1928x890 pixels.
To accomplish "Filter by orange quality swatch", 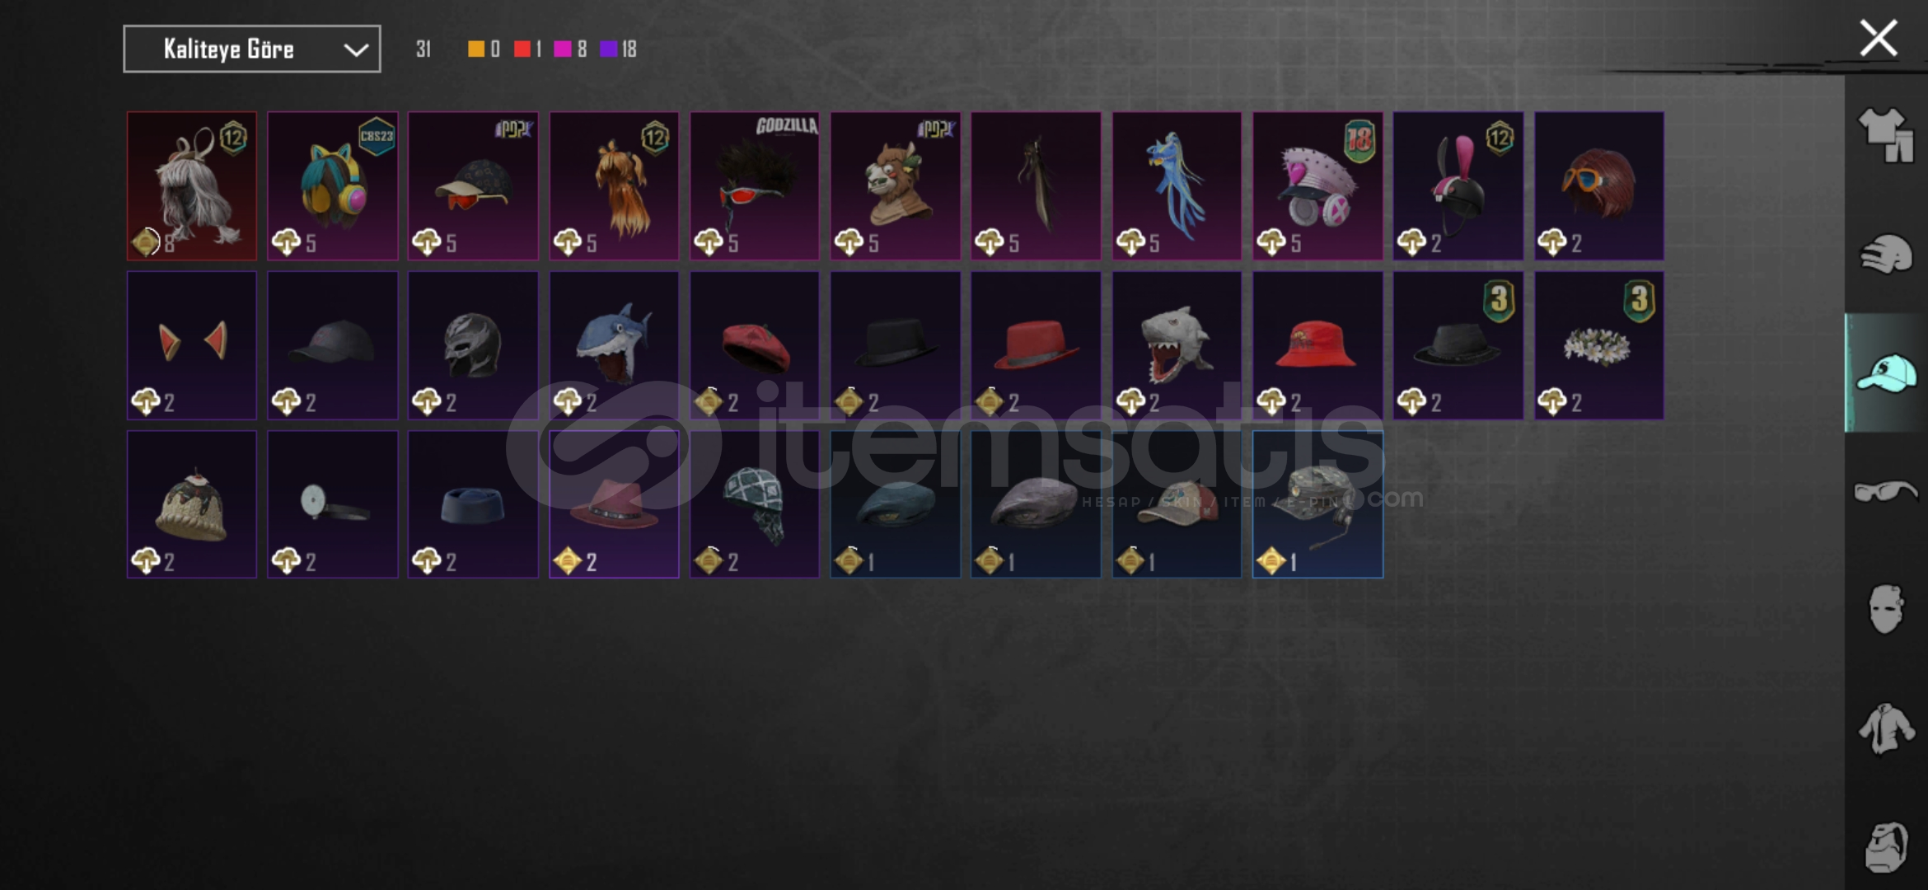I will coord(475,49).
